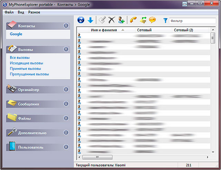This screenshot has height=170, width=221.
Task: Click the contact count 211 in status bar
Action: pos(189,165)
